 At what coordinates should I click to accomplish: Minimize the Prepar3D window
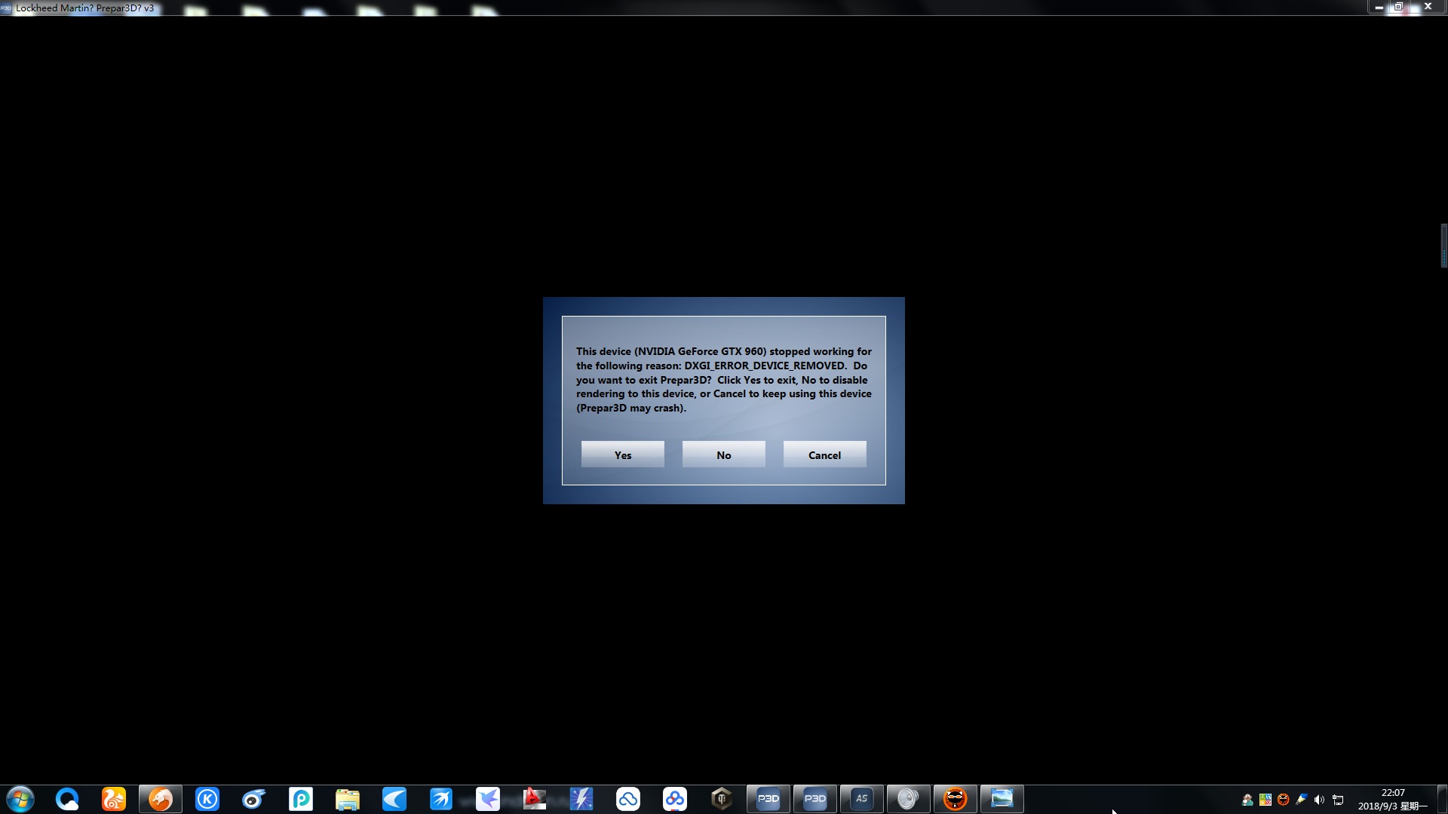(1379, 7)
